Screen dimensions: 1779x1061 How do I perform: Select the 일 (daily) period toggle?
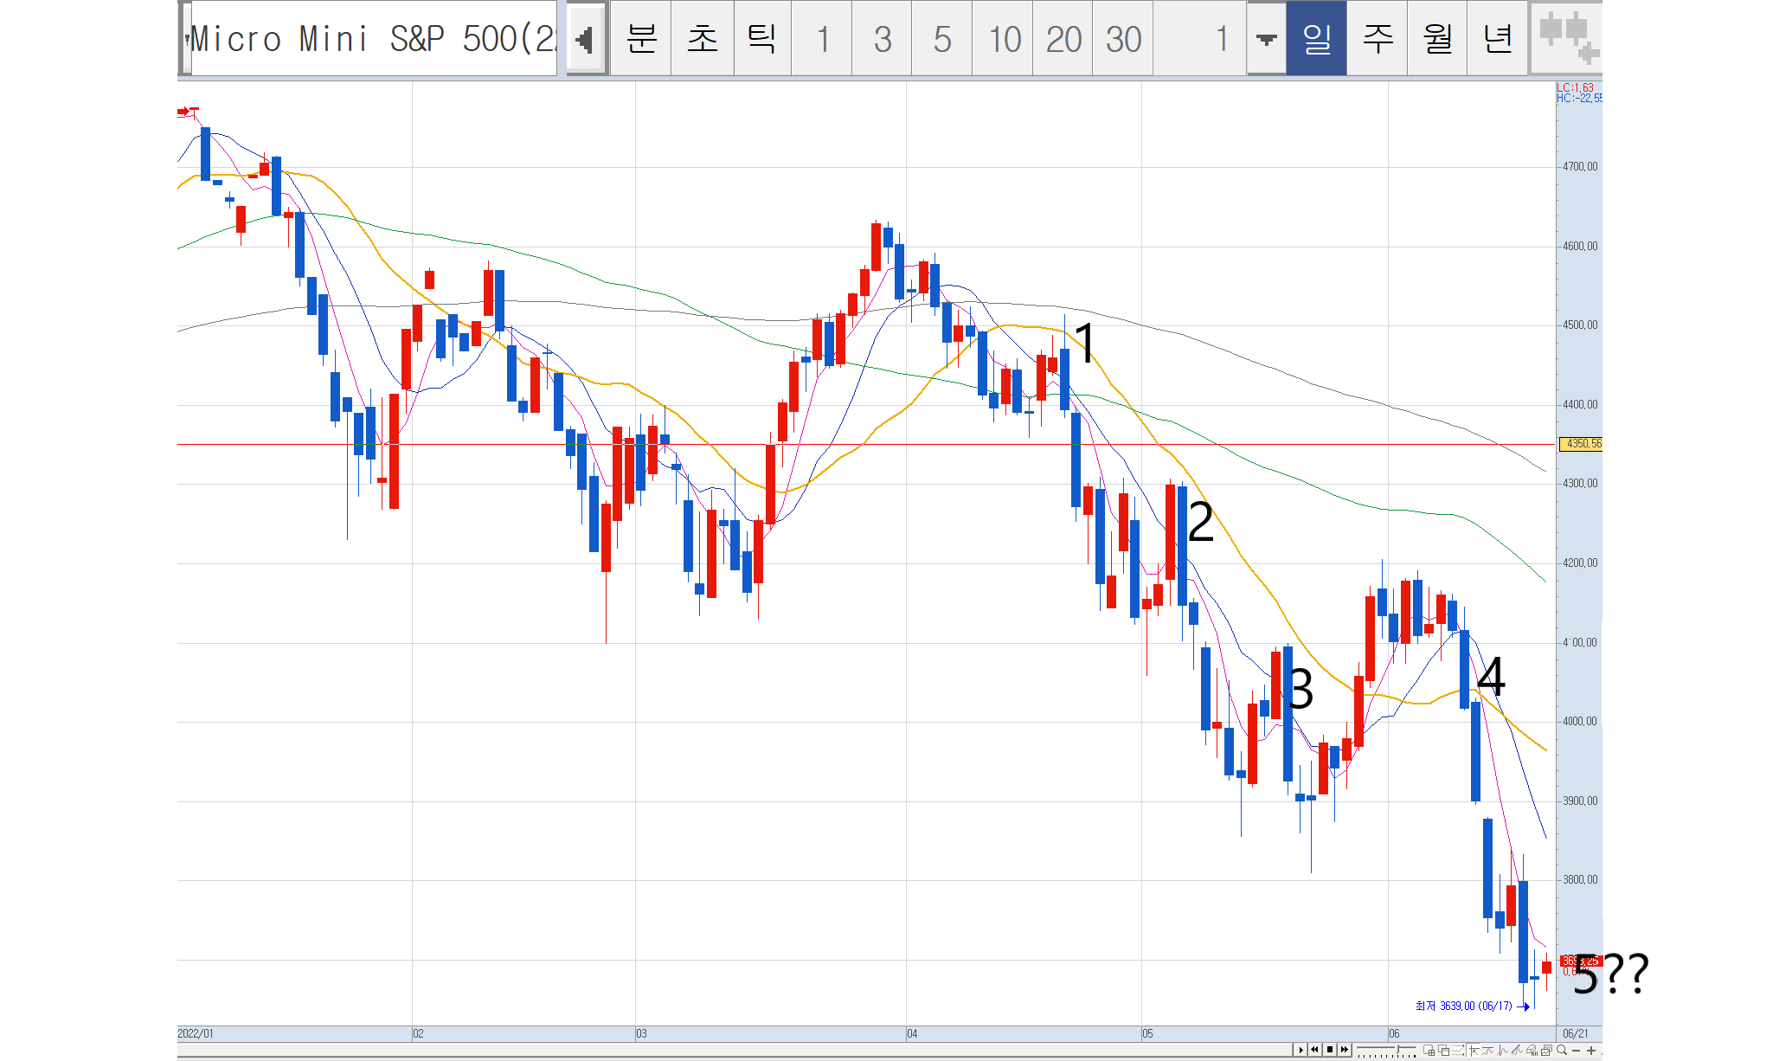1315,39
